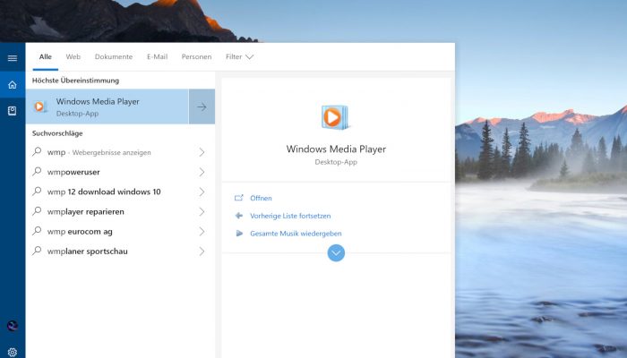Select the E-Mail tab

[x=157, y=56]
